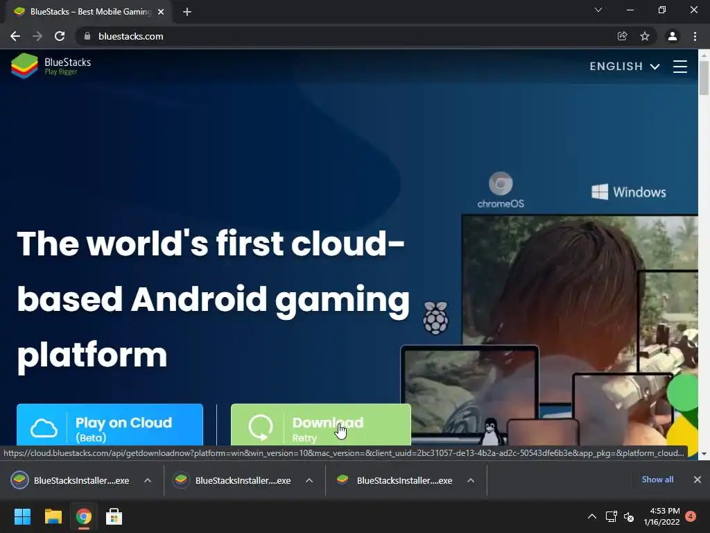Open the tab search chevron in the title bar
Screen dimensions: 710x533
(598, 10)
